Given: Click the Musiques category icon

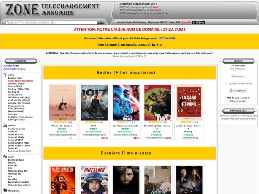Looking at the screenshot, I should point(5,191).
